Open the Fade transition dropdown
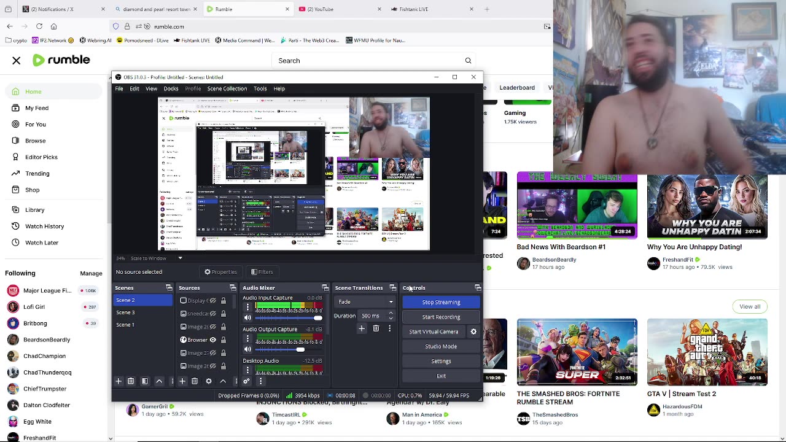The image size is (786, 442). pos(365,302)
